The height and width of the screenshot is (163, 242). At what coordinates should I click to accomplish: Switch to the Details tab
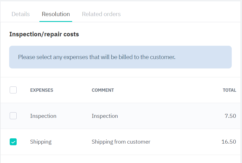[21, 14]
